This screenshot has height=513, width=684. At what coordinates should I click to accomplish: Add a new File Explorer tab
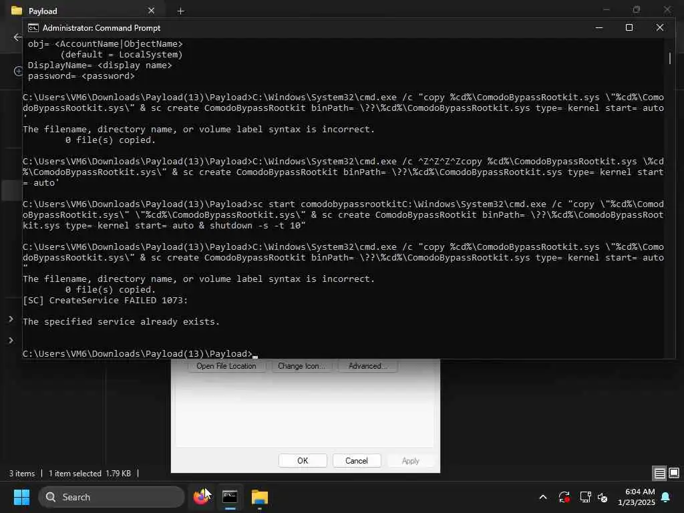[x=180, y=11]
